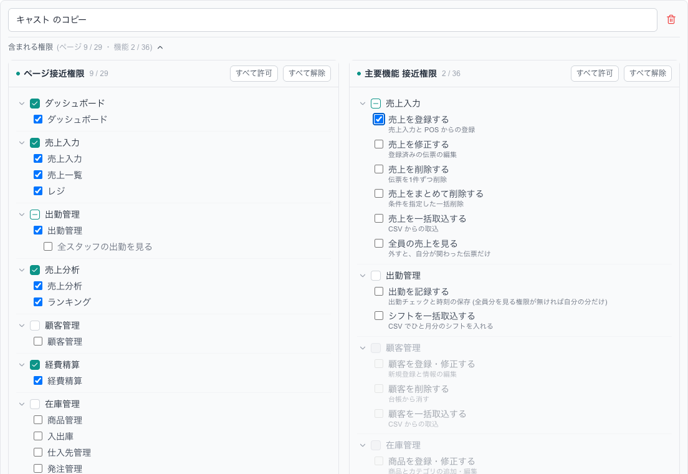The height and width of the screenshot is (474, 688).
Task: Uncheck 売上を登録する
Action: pyautogui.click(x=379, y=120)
